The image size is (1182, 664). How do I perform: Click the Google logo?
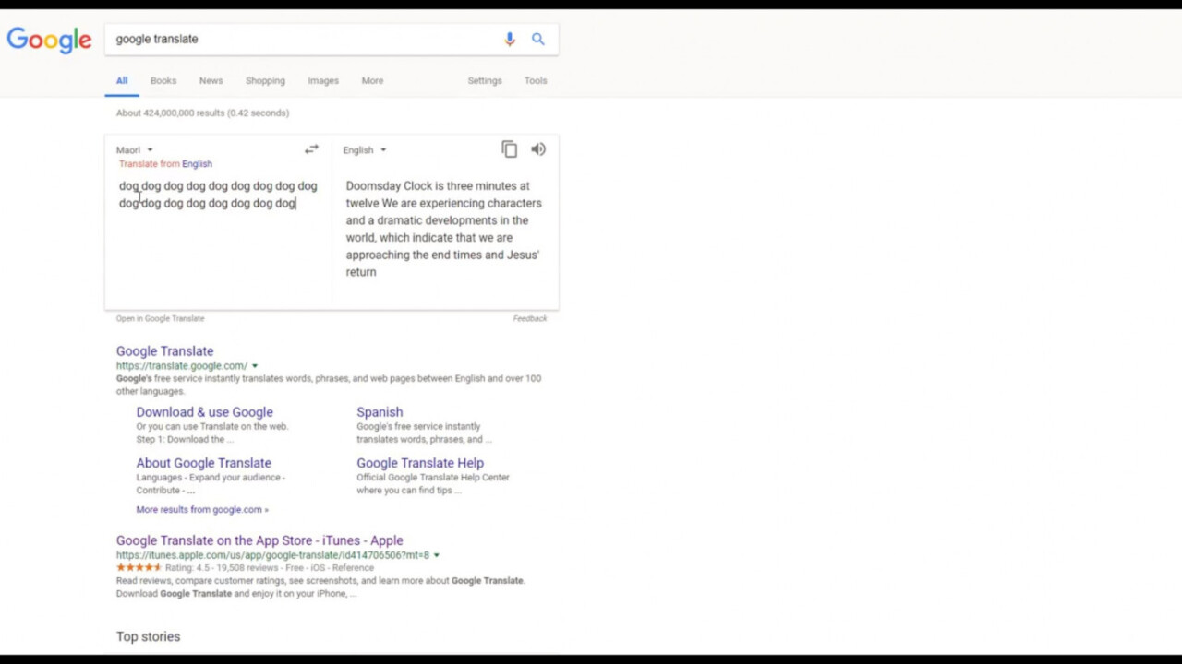tap(49, 40)
